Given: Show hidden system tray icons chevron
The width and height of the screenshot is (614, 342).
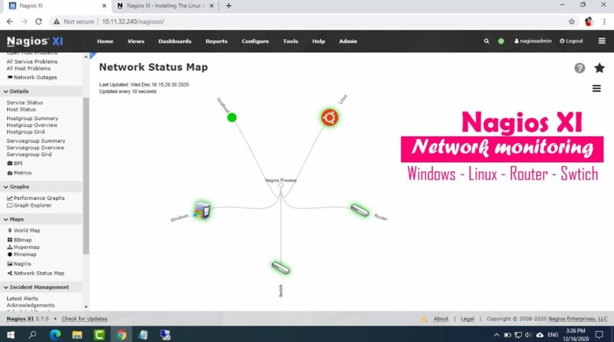Looking at the screenshot, I should (x=496, y=335).
